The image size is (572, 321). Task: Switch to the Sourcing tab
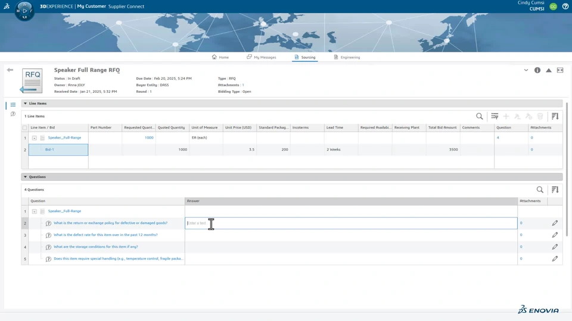(305, 57)
